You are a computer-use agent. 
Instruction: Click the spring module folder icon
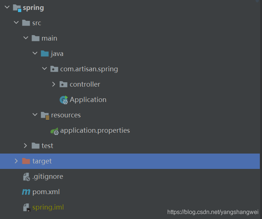point(17,8)
